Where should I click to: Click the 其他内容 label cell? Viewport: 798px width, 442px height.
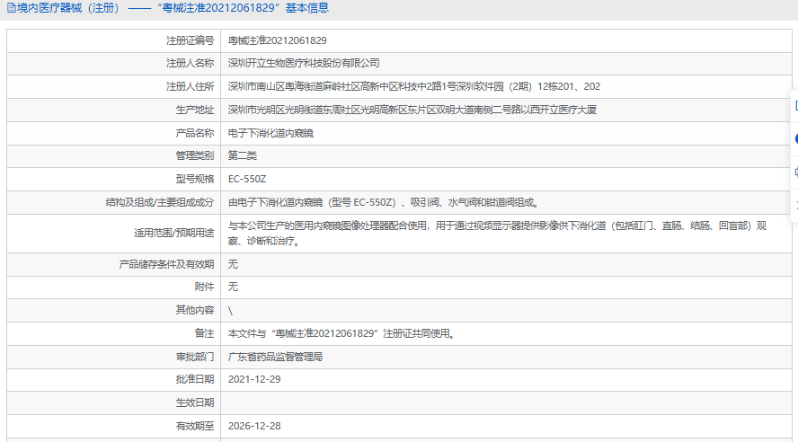pyautogui.click(x=113, y=310)
